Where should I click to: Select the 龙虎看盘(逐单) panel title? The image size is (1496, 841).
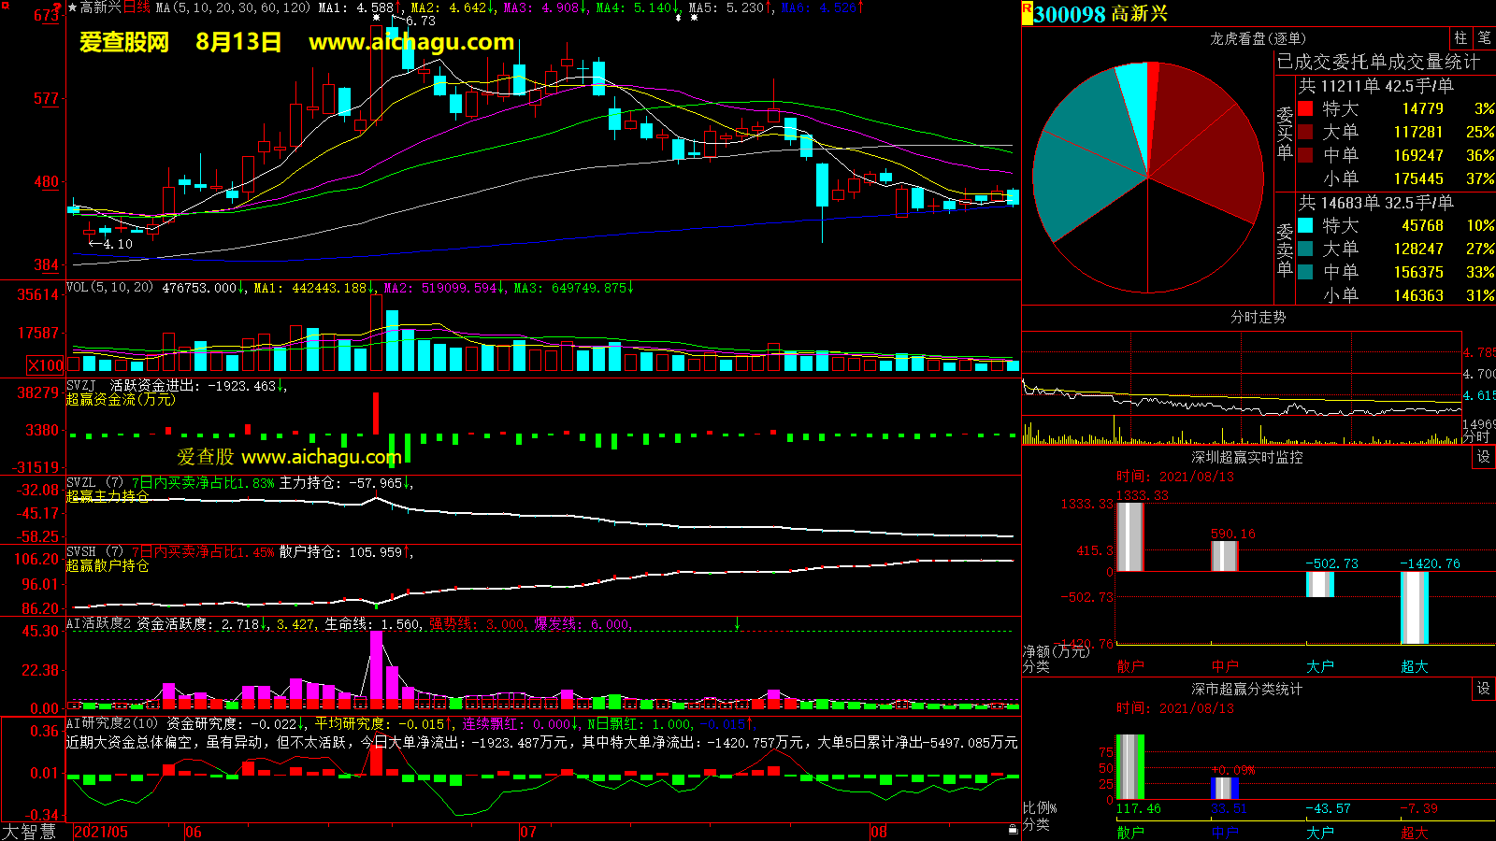pos(1258,38)
